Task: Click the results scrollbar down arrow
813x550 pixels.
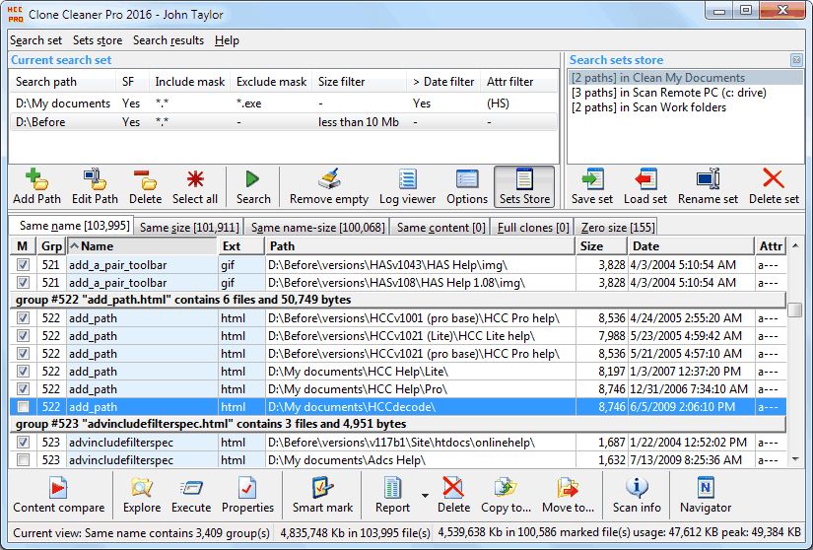Action: coord(794,459)
